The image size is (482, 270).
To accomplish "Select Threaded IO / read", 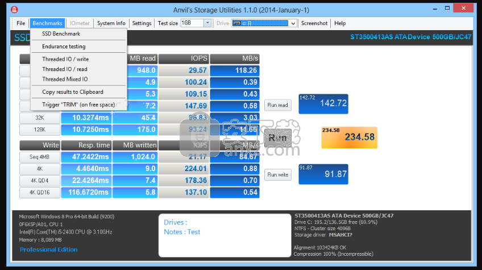I will (x=65, y=69).
